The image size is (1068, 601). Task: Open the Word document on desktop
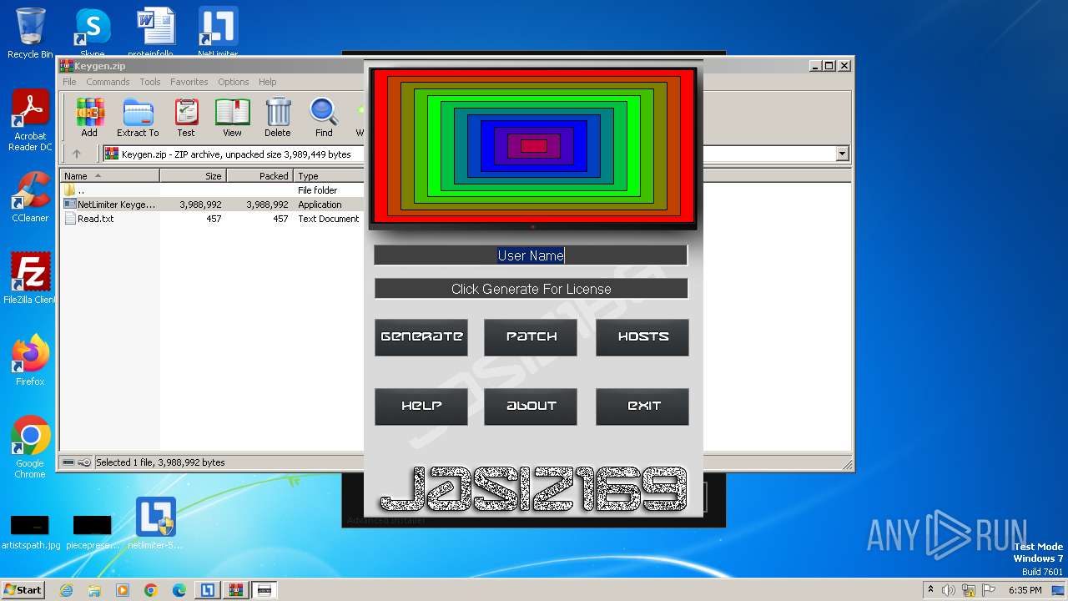click(155, 33)
